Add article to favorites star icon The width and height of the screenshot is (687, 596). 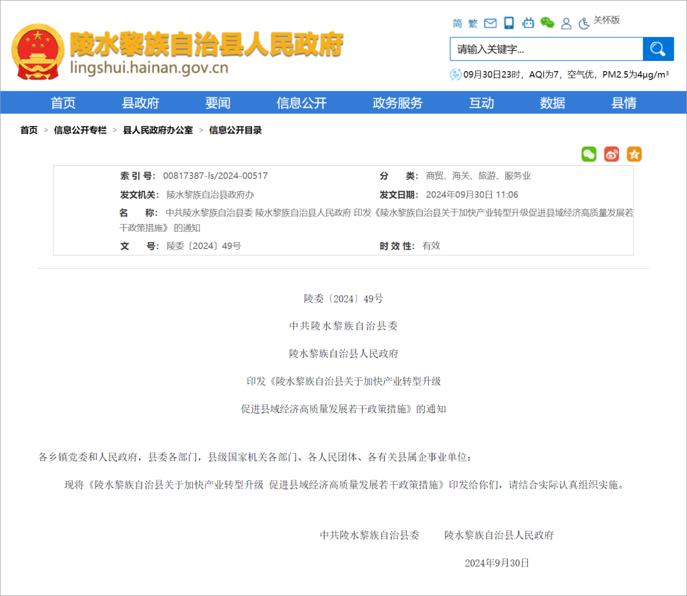(x=634, y=154)
